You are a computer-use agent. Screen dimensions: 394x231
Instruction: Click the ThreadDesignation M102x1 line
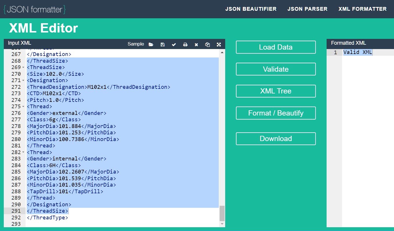[x=98, y=87]
